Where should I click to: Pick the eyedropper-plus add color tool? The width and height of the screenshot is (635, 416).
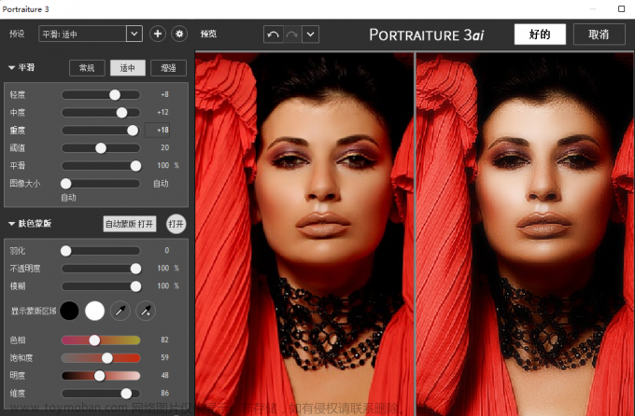[x=146, y=311]
